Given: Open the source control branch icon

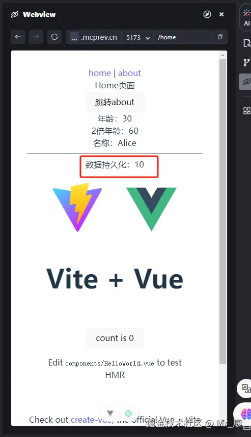Looking at the screenshot, I should (x=246, y=62).
